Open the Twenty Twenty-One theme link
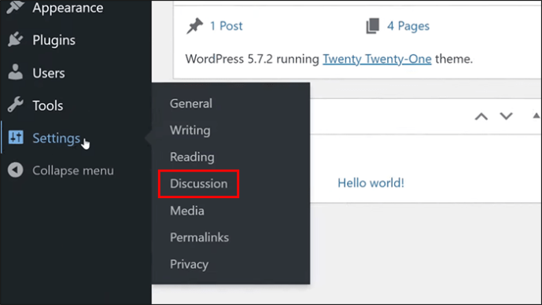 pos(377,59)
